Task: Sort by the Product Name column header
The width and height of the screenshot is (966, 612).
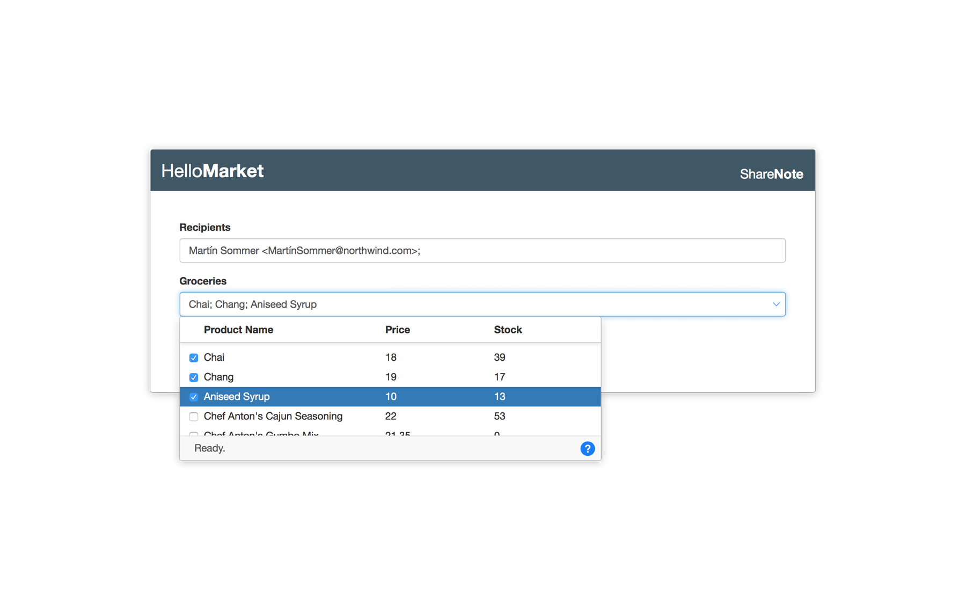Action: [x=238, y=330]
